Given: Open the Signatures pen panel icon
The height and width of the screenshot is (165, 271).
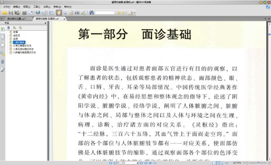Looking at the screenshot, I should (x=3, y=70).
